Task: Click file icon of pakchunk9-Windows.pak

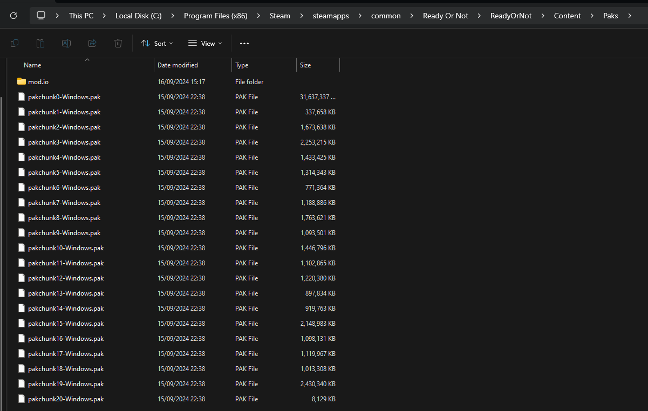Action: (22, 232)
